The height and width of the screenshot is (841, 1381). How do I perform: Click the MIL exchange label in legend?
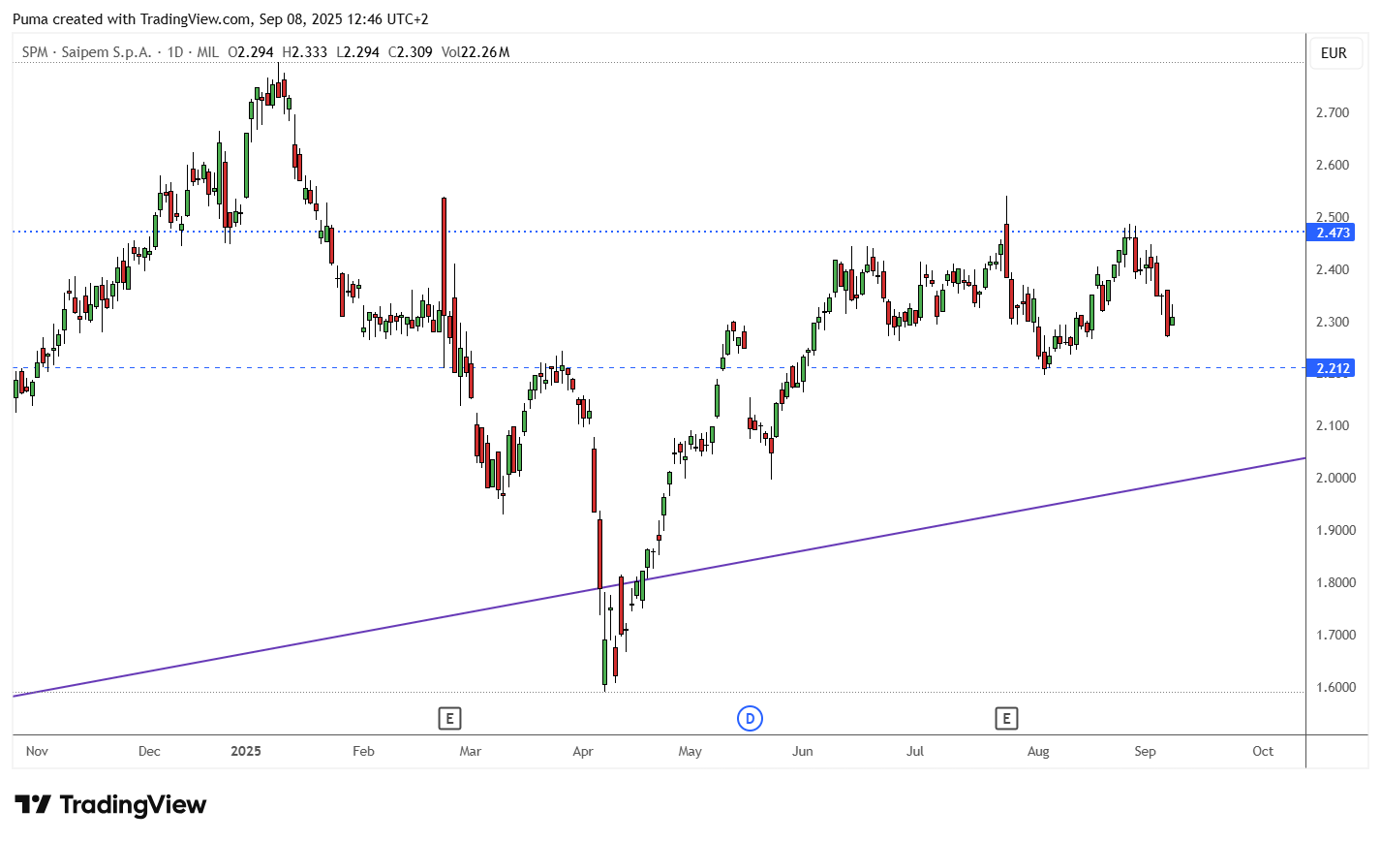[x=207, y=52]
